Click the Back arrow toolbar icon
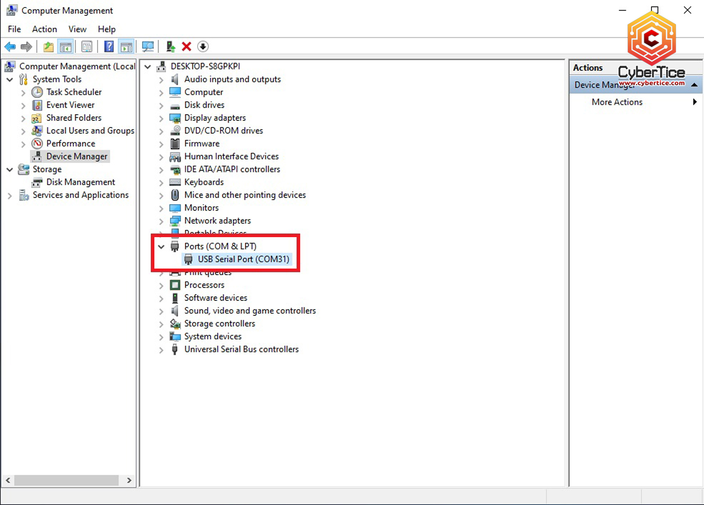The image size is (704, 505). coord(10,46)
